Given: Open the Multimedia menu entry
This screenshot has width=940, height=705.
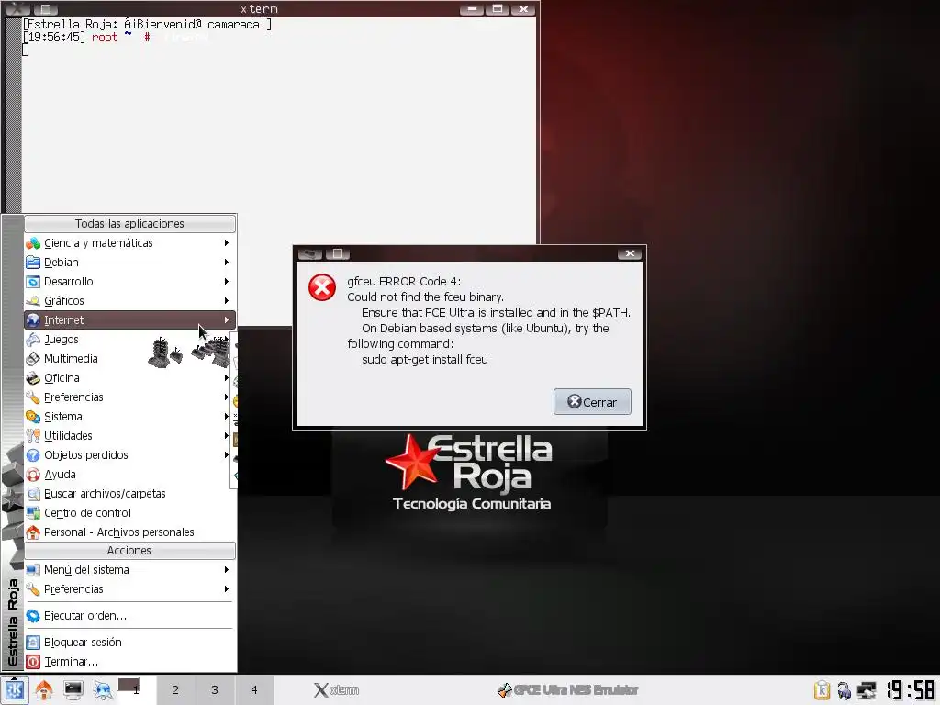Looking at the screenshot, I should click(129, 359).
